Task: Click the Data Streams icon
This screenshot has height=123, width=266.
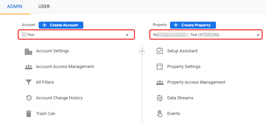Action: pyautogui.click(x=159, y=98)
